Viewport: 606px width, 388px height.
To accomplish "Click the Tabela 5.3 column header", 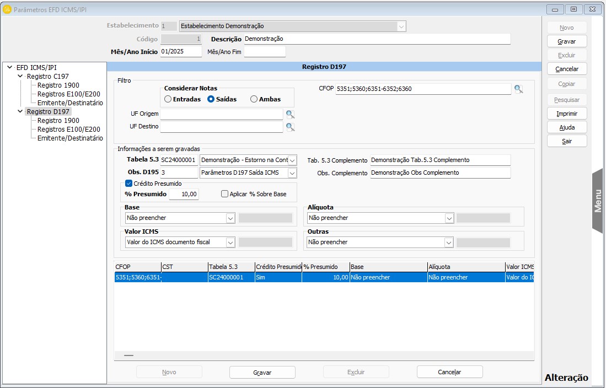I will (230, 267).
